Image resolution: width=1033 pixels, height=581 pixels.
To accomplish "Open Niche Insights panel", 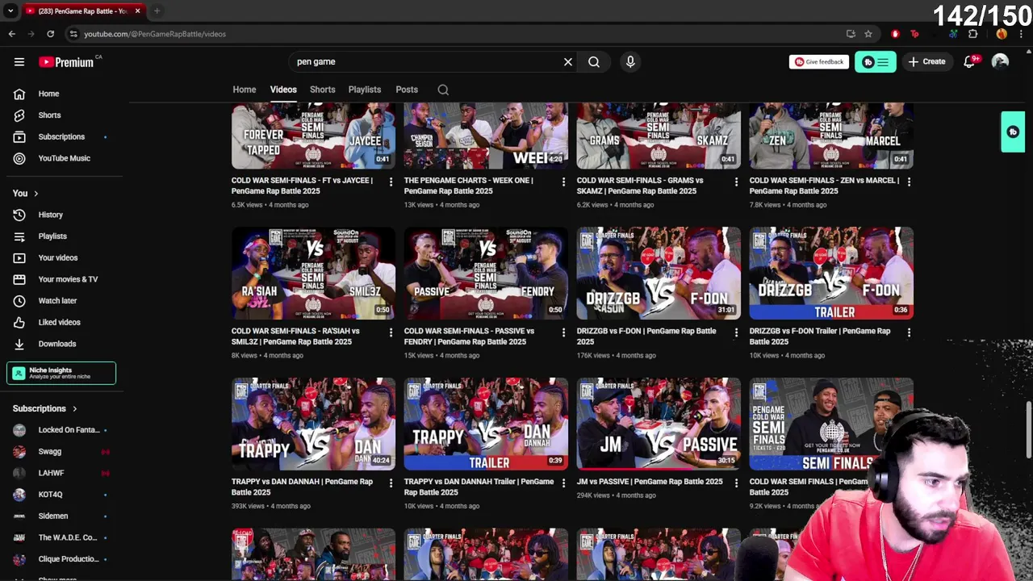I will point(61,373).
